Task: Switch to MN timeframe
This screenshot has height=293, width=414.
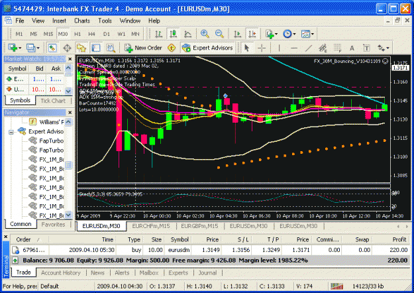Action: click(x=135, y=34)
